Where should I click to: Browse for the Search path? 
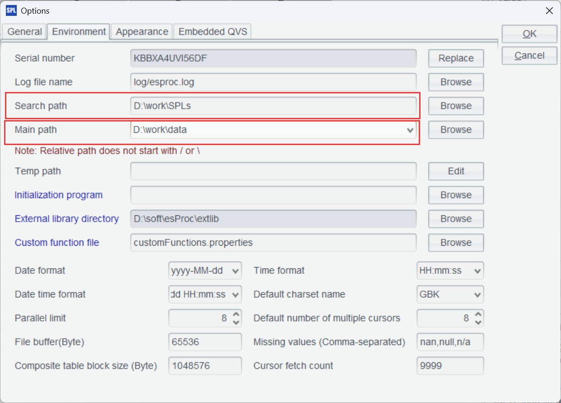point(456,106)
